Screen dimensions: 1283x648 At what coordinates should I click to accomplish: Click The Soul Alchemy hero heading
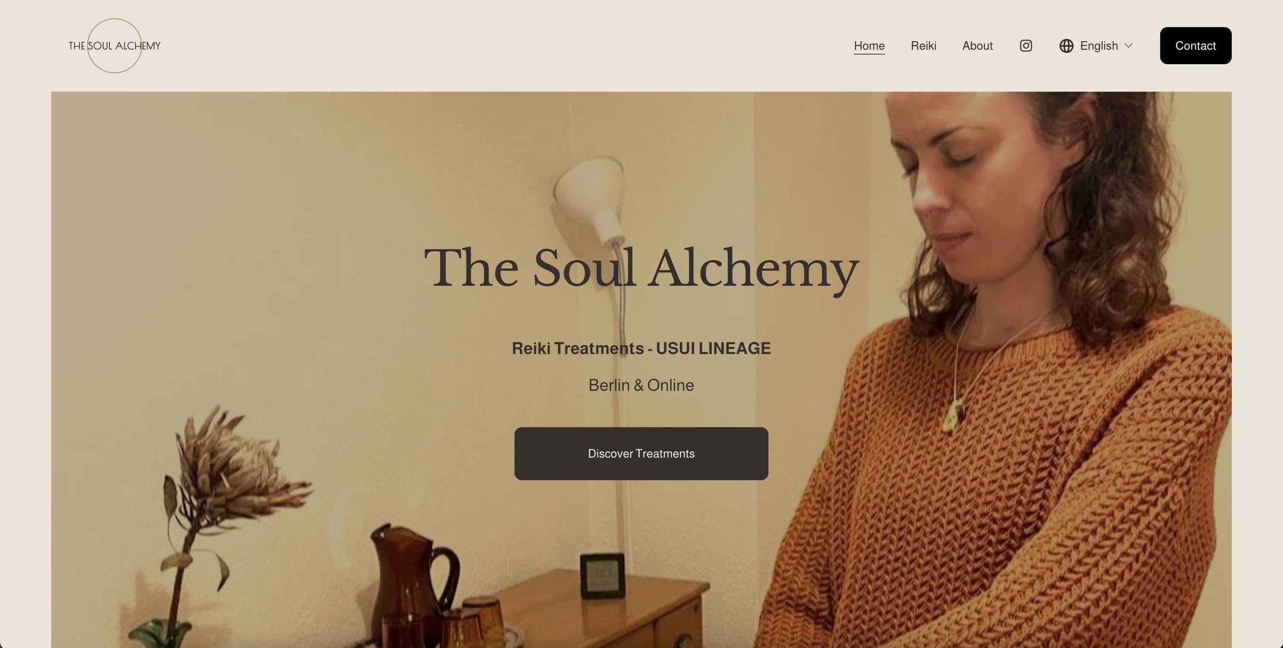[641, 268]
